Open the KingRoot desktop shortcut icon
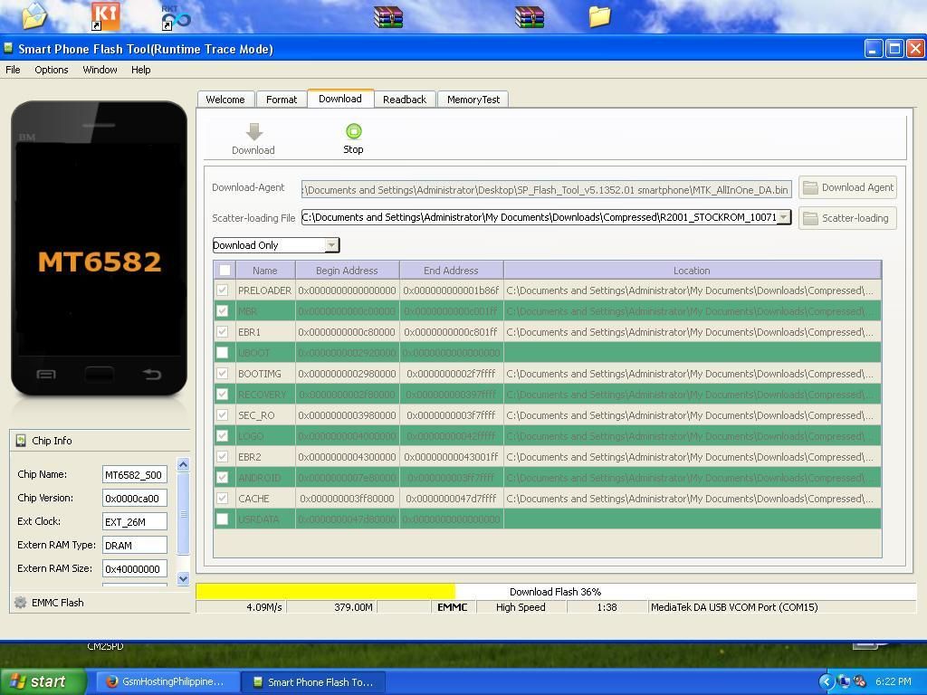927x695 pixels. tap(106, 15)
